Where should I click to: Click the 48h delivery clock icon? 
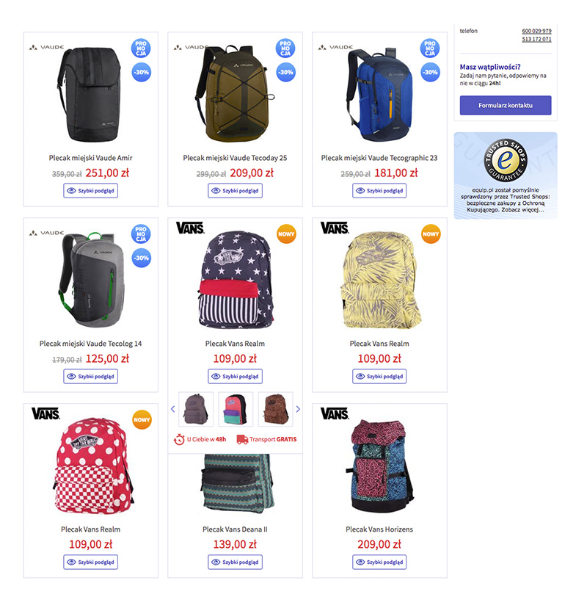pos(179,439)
